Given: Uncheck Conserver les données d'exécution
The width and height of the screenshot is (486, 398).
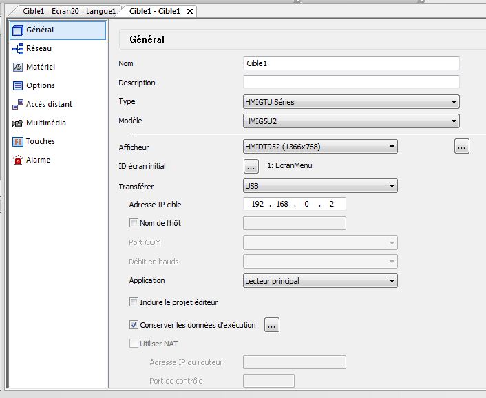Looking at the screenshot, I should (x=134, y=325).
